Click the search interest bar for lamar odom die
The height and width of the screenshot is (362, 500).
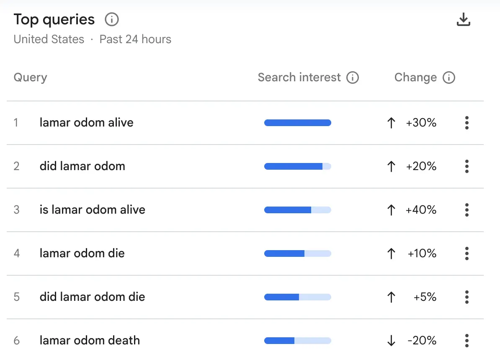pyautogui.click(x=297, y=253)
